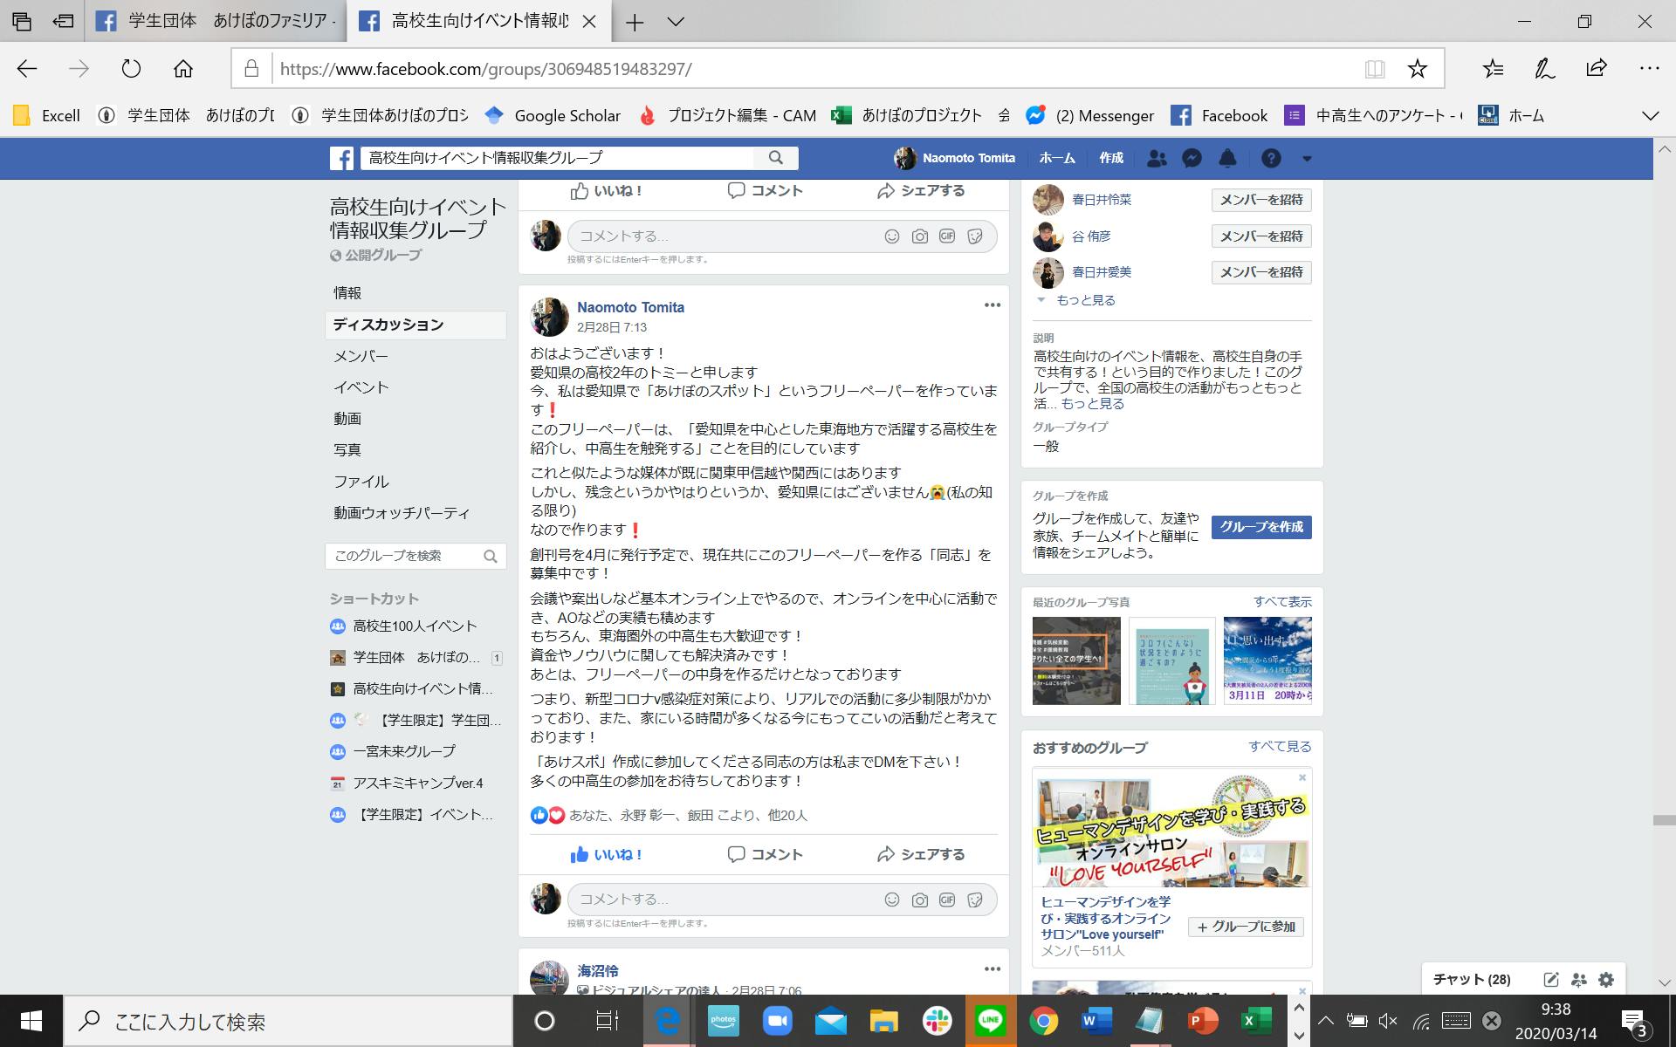Click グループを作成 button
1676x1047 pixels.
[1260, 527]
